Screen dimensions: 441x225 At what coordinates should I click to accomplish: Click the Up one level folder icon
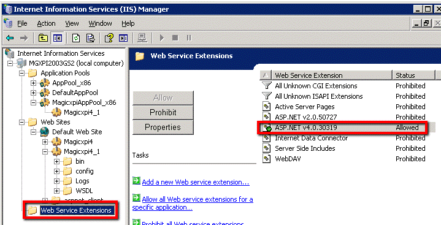43,37
